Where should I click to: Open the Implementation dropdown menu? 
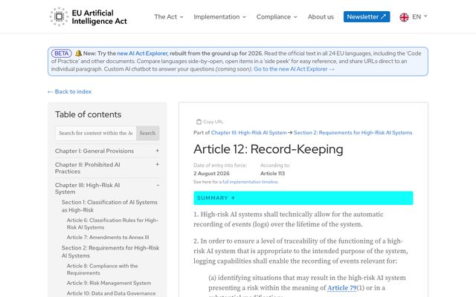tap(220, 17)
